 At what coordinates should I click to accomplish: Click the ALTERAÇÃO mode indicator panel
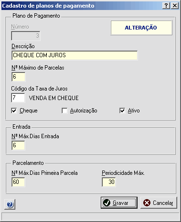point(141,28)
